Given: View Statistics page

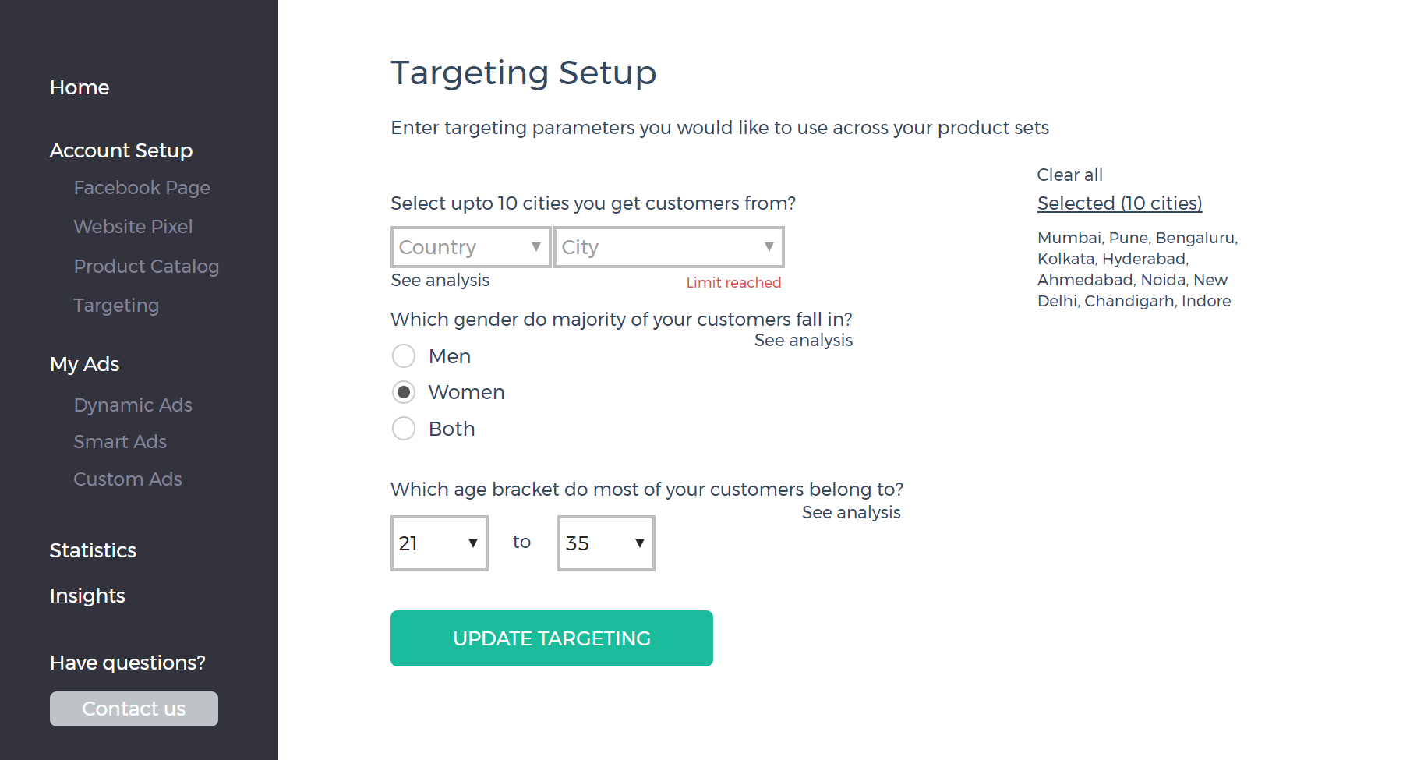Looking at the screenshot, I should click(93, 550).
